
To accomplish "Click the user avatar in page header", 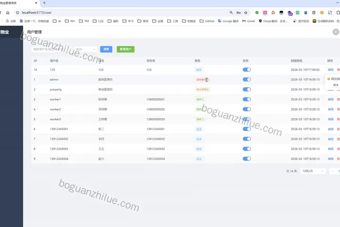I will (336, 32).
